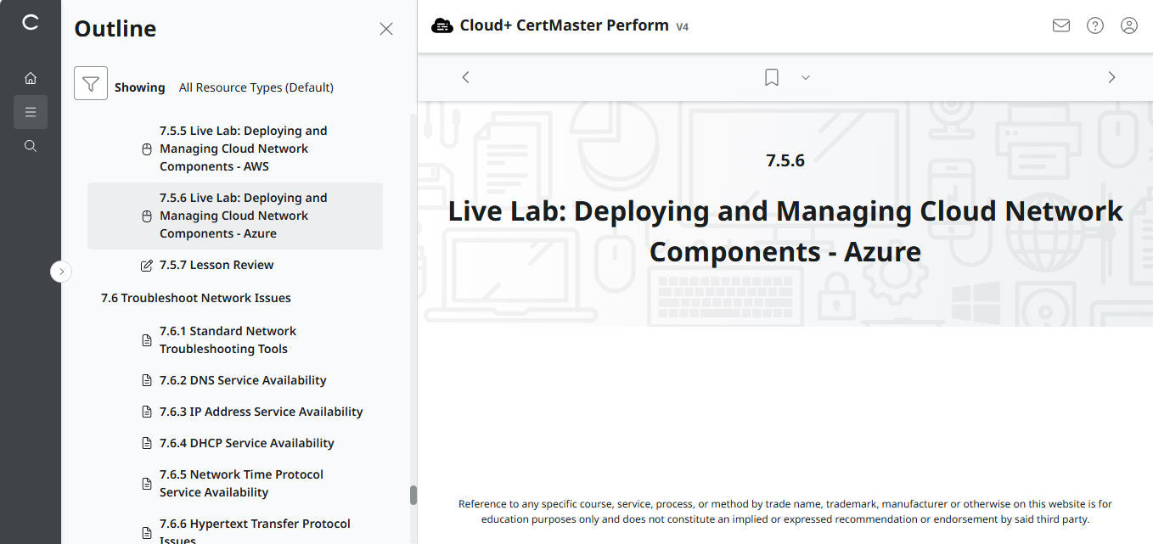Open 7.6.1 Standard Network Troubleshooting Tools
This screenshot has width=1153, height=544.
click(228, 339)
